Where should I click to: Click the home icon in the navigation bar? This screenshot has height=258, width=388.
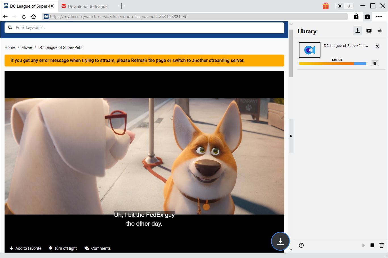coord(33,16)
